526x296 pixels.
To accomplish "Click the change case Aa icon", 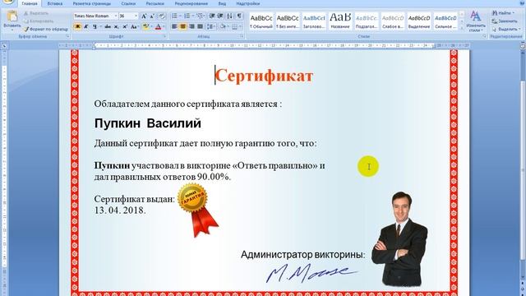I will click(133, 26).
